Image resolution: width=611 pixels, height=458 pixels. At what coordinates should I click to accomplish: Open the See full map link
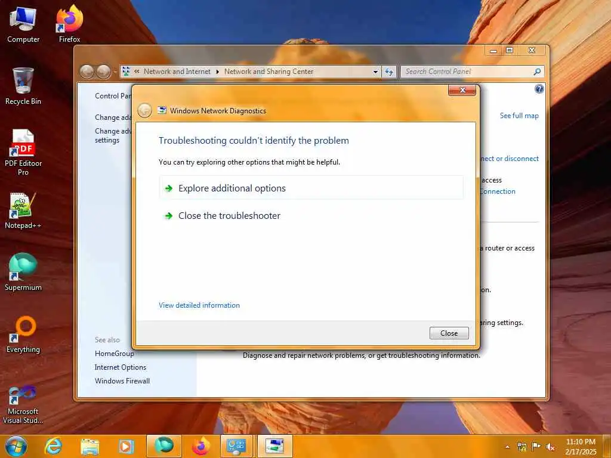[519, 116]
